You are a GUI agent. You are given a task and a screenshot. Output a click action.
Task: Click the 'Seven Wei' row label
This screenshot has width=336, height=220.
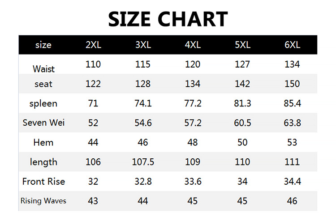point(43,123)
